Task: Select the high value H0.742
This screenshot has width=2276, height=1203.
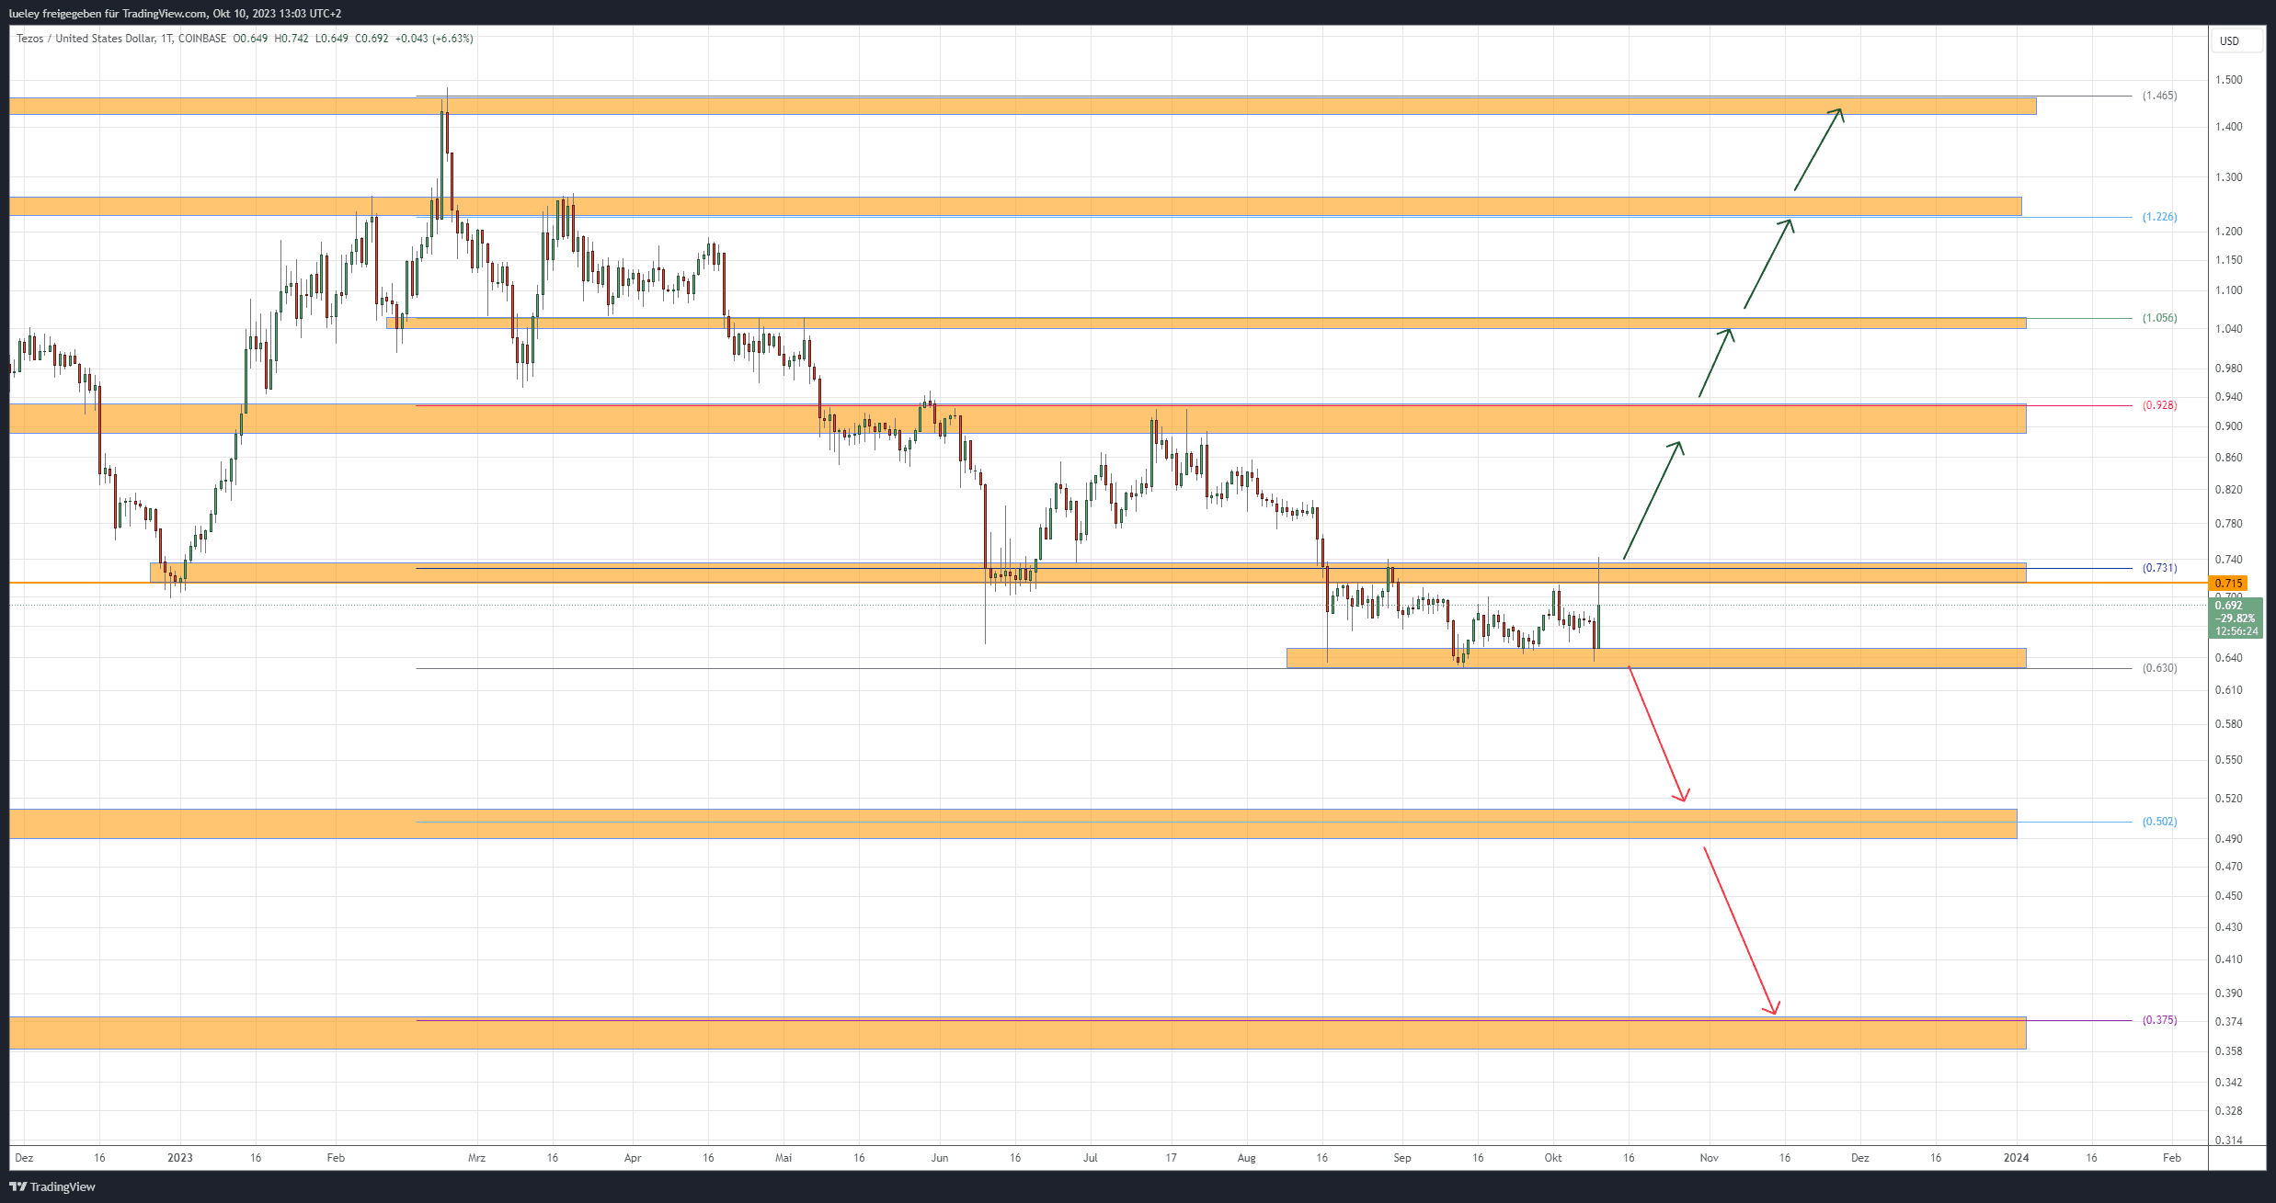Action: click(x=292, y=39)
